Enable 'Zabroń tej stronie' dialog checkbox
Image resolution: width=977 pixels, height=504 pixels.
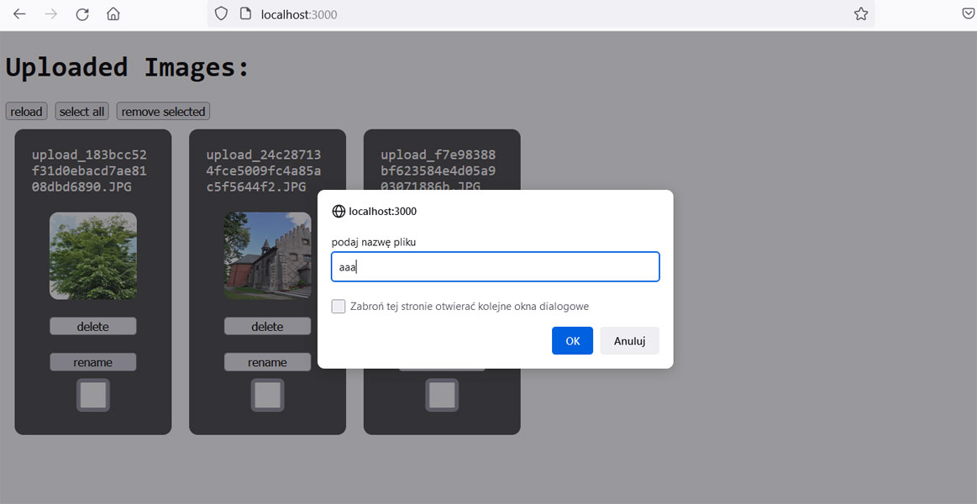pyautogui.click(x=339, y=307)
